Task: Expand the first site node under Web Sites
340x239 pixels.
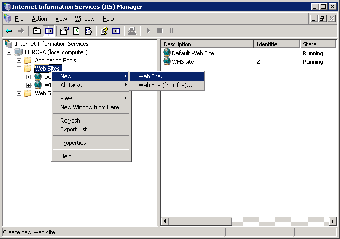Action: click(x=28, y=77)
